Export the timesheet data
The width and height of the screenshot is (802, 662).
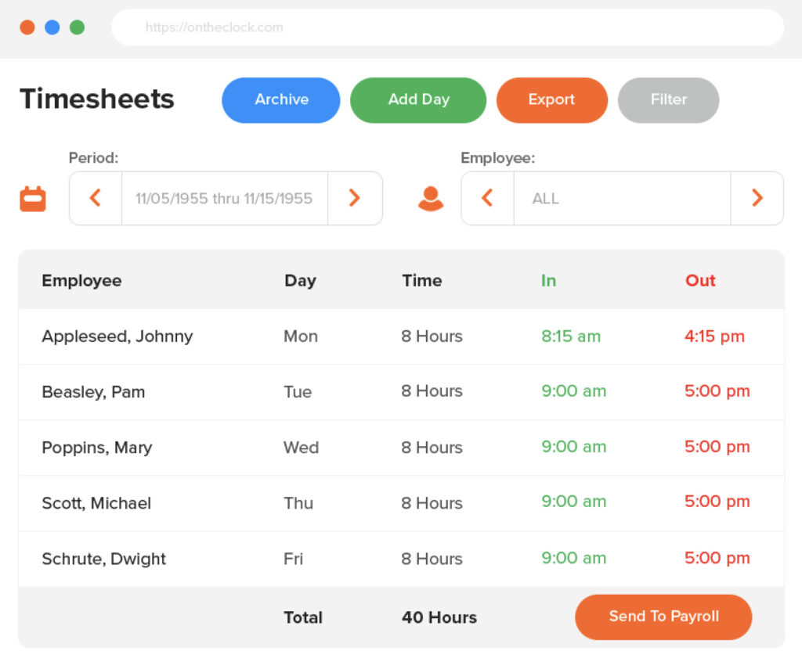click(552, 100)
